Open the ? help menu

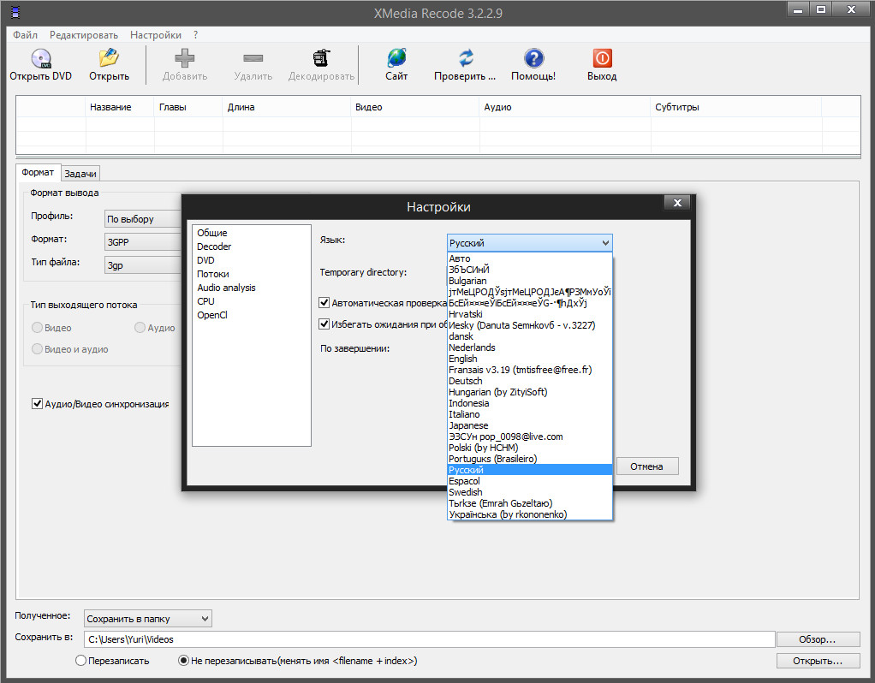(196, 34)
